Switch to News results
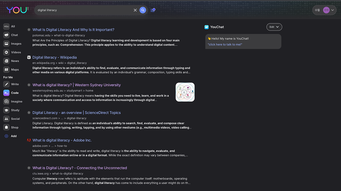This screenshot has height=191, width=341. click(11, 61)
